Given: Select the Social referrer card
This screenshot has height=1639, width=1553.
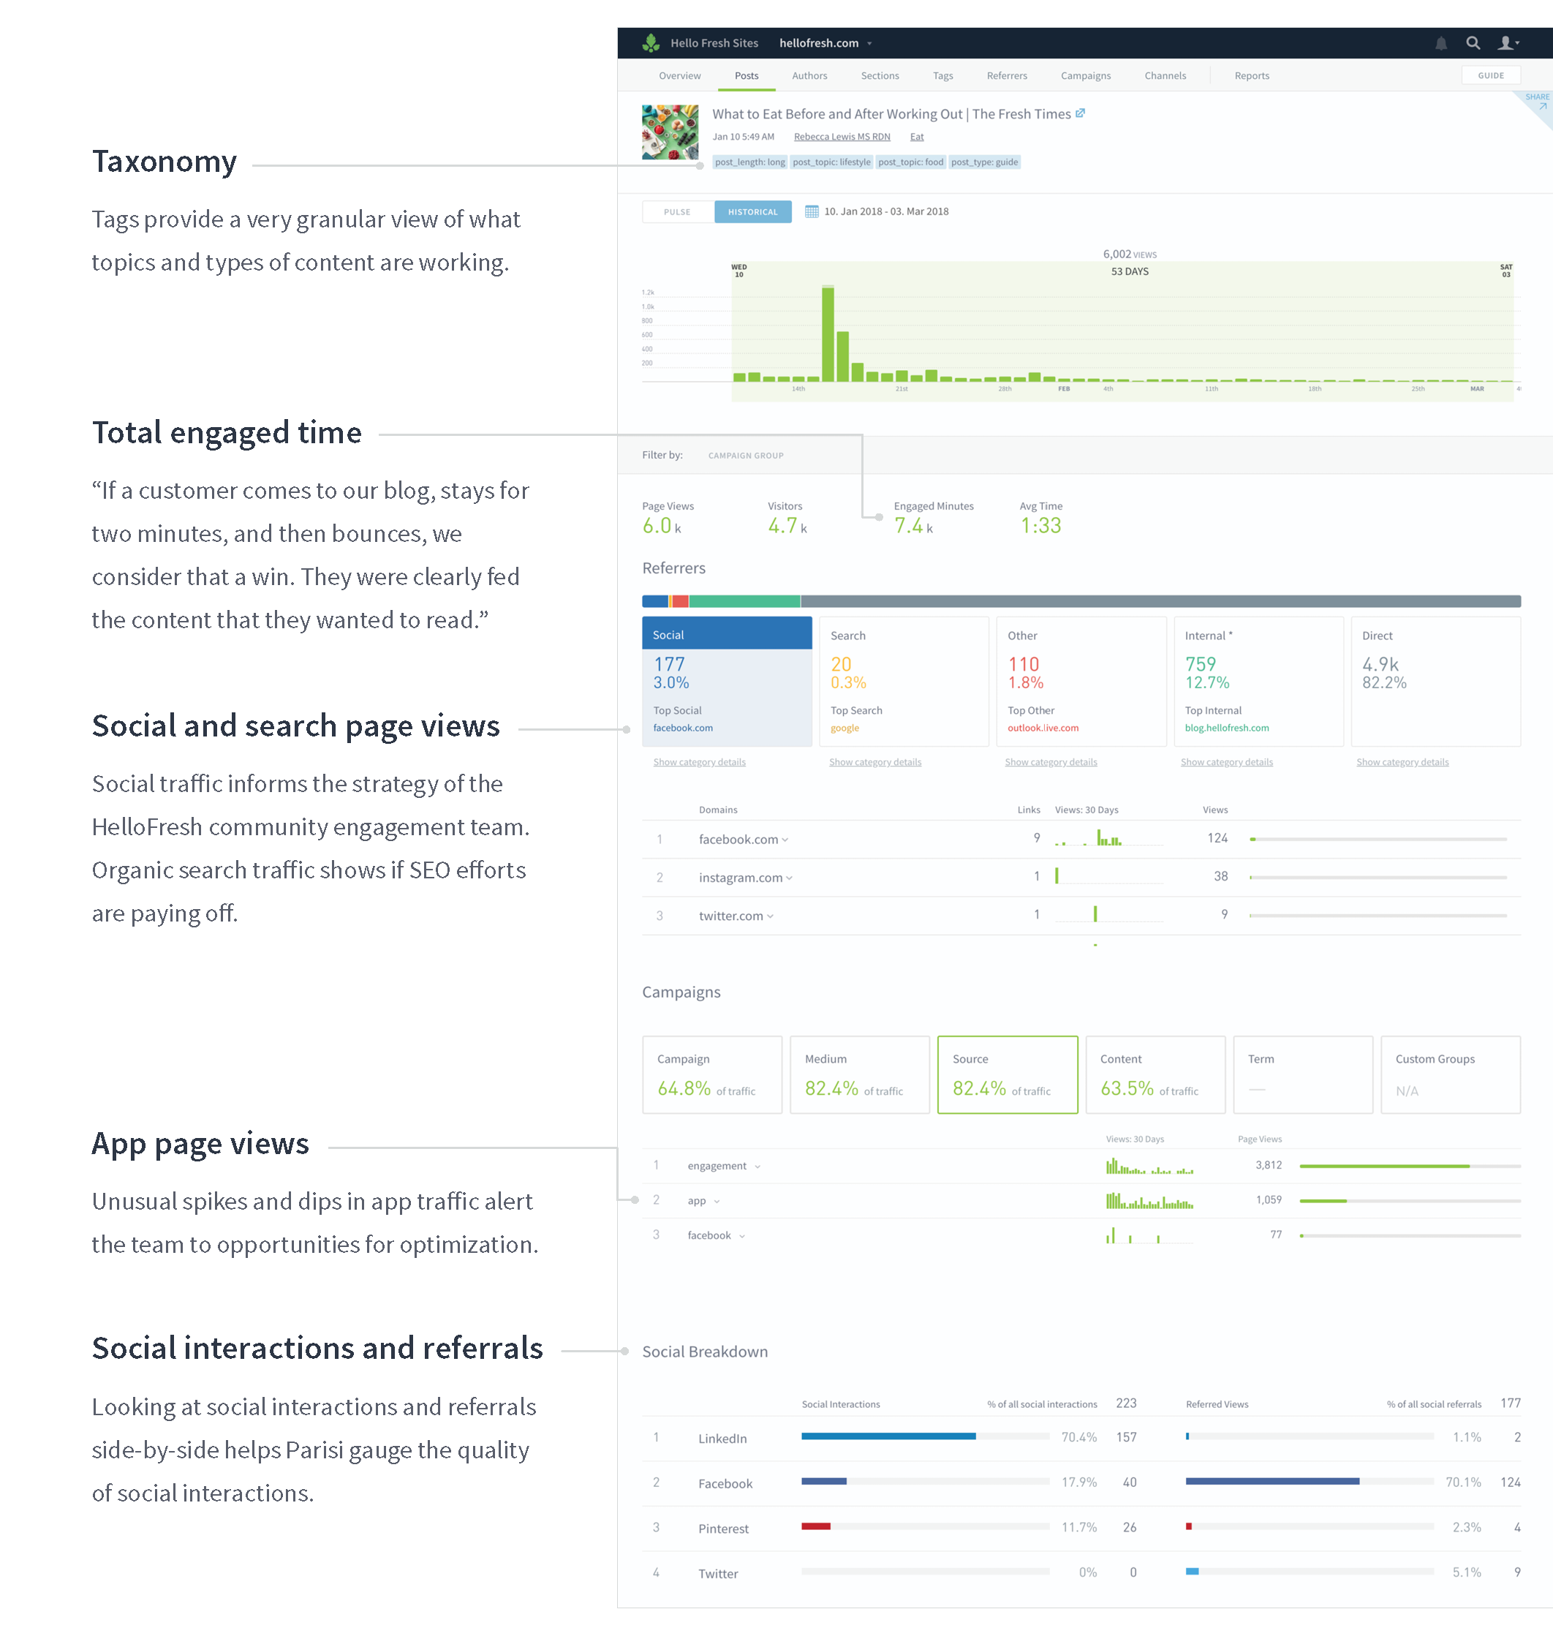Looking at the screenshot, I should click(727, 682).
